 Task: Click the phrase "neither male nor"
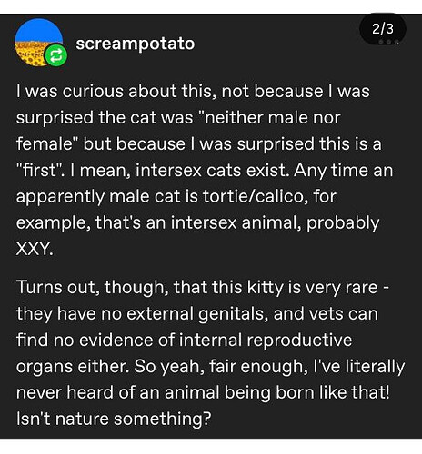(273, 117)
